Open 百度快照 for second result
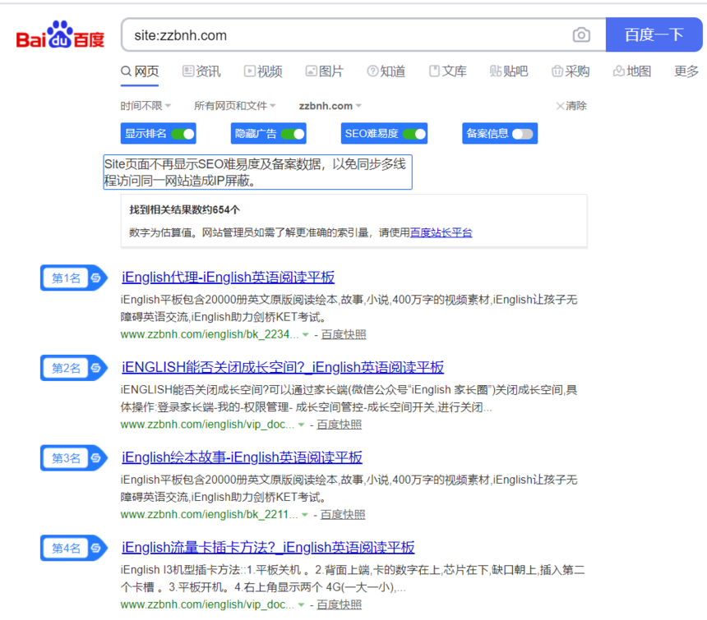 click(x=339, y=424)
